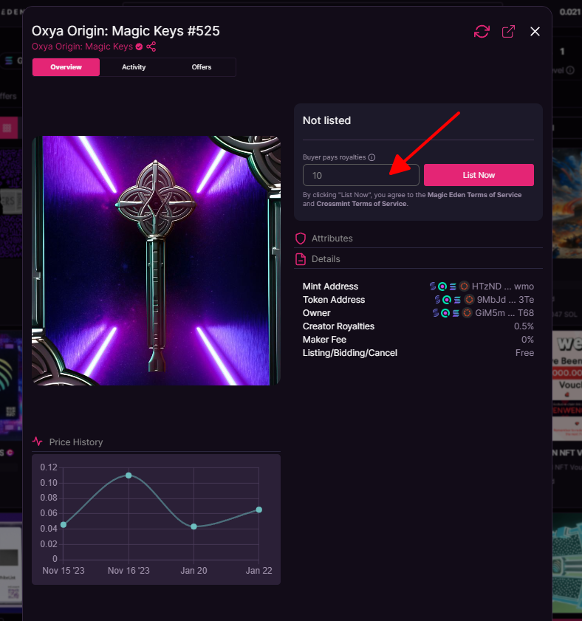Click the Nov 15 '23 chart data point
This screenshot has width=582, height=621.
click(x=64, y=525)
